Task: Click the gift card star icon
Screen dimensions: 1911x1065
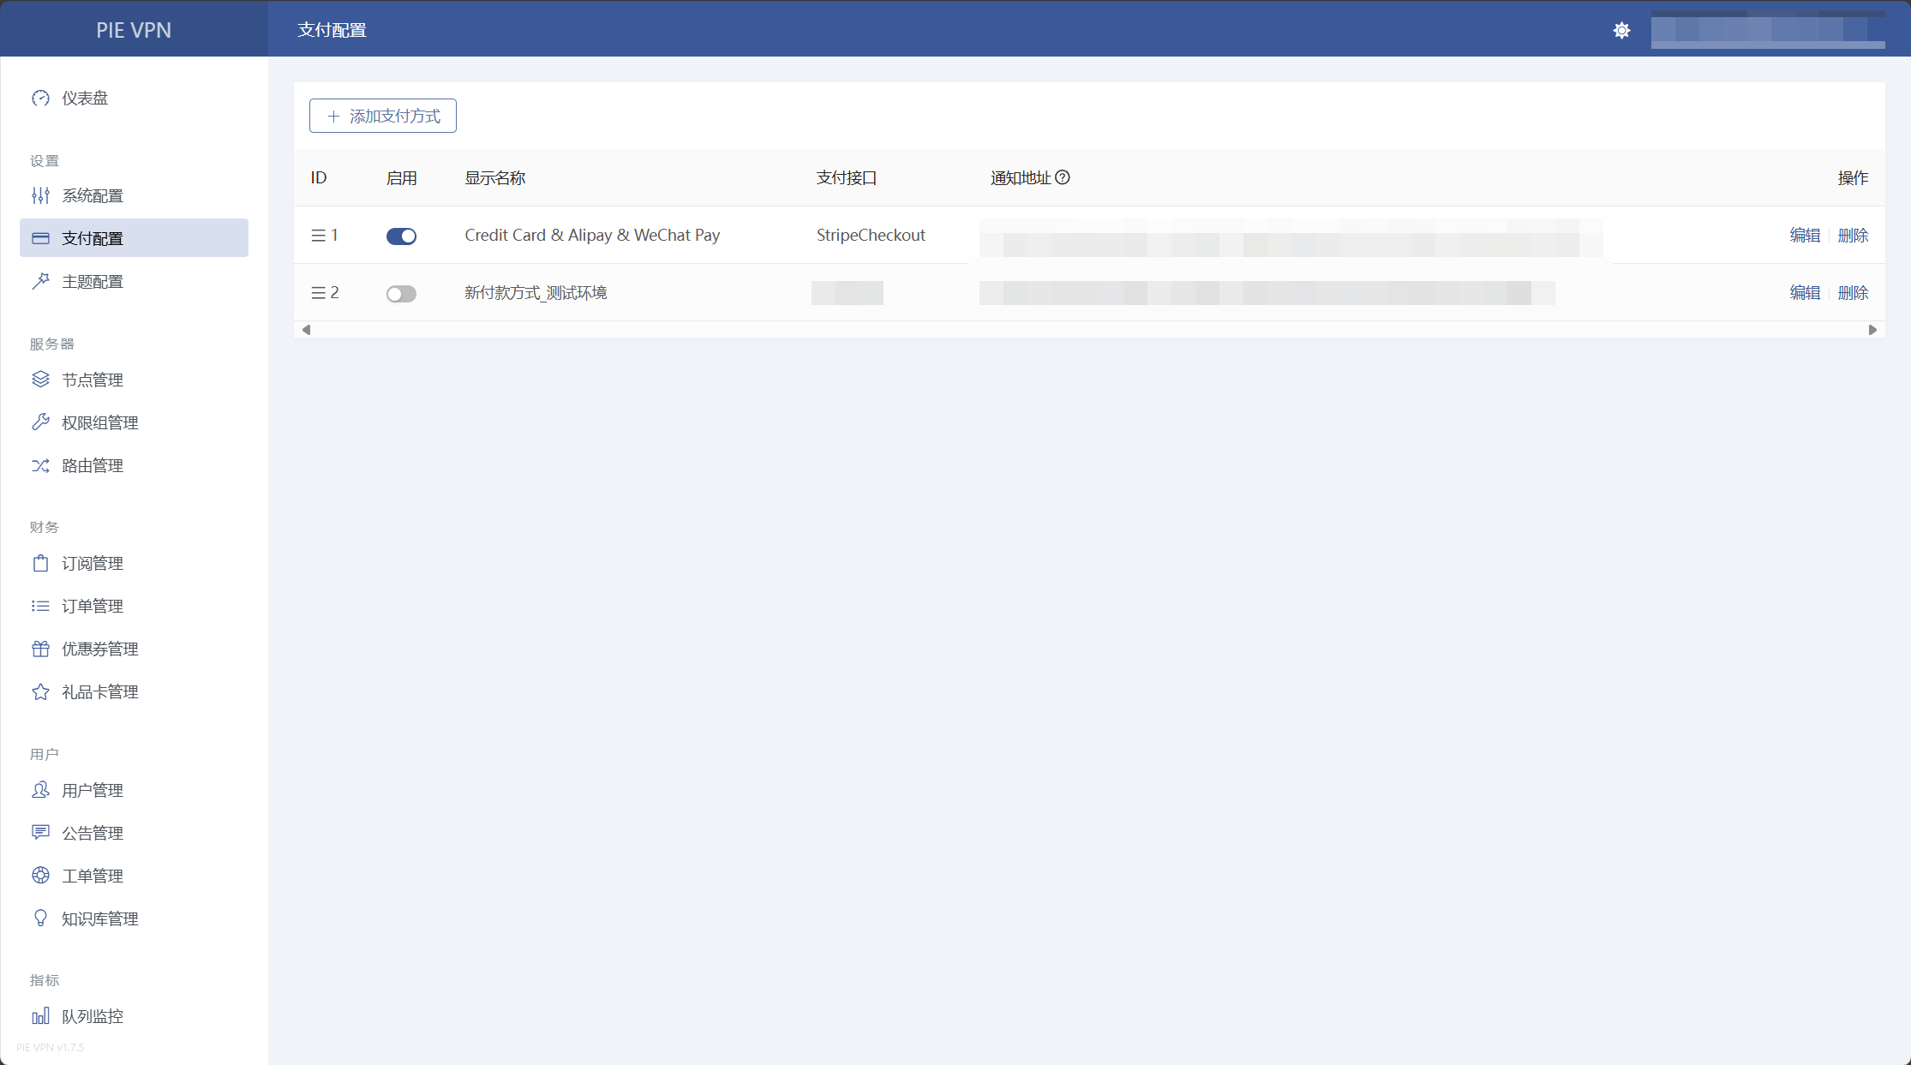Action: [x=40, y=692]
